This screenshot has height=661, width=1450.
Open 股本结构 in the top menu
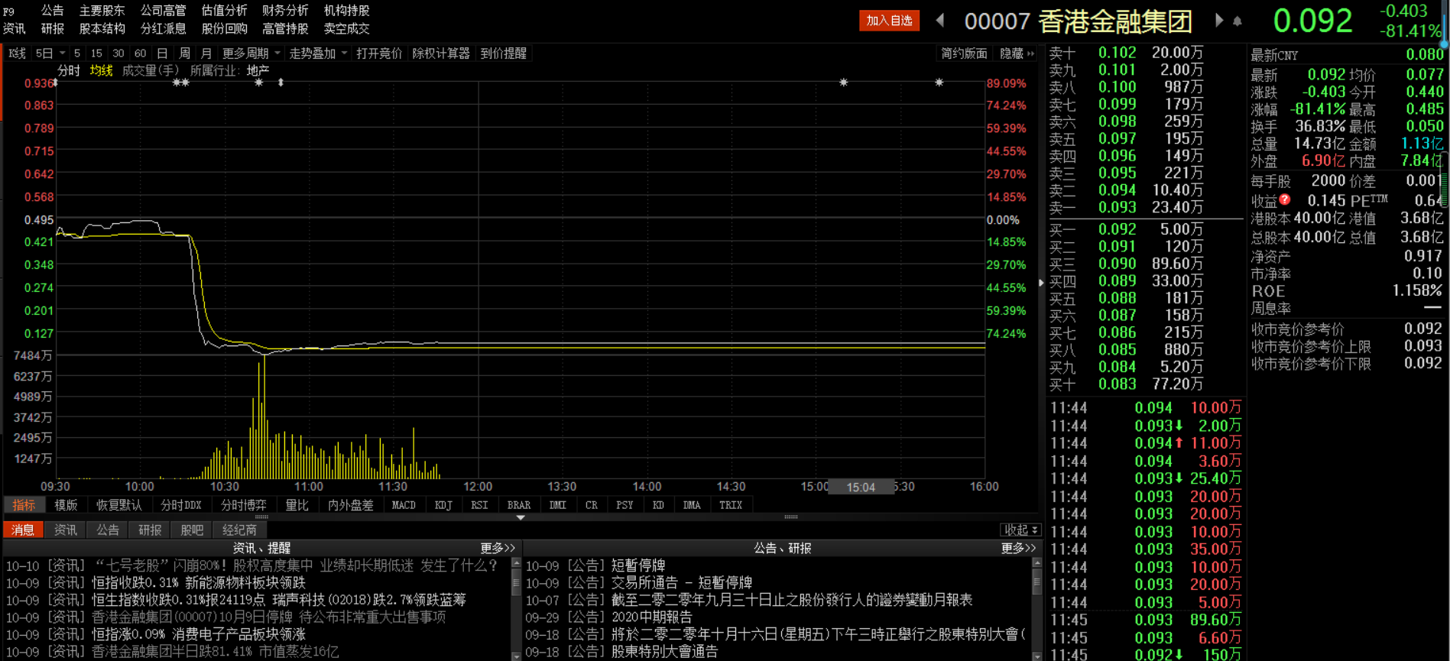click(x=102, y=29)
